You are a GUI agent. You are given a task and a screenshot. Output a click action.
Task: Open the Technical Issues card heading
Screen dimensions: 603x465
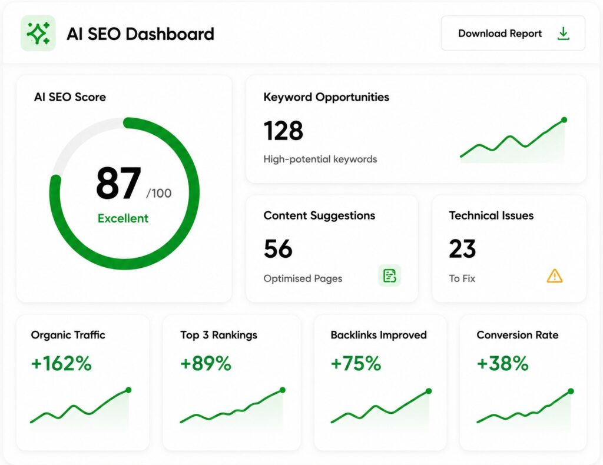point(491,215)
